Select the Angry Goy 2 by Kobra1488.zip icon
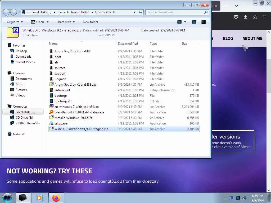 click(51, 84)
